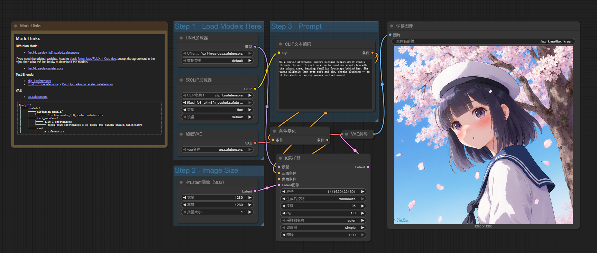Click the output port on VAE解码's right side
This screenshot has height=253, width=597.
[x=374, y=134]
